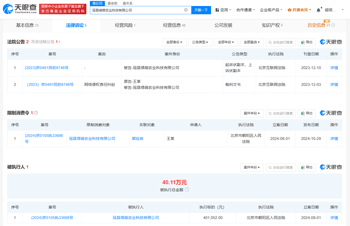The height and width of the screenshot is (226, 350).
Task: Click help icon next to 限制消费令
Action: point(36,113)
